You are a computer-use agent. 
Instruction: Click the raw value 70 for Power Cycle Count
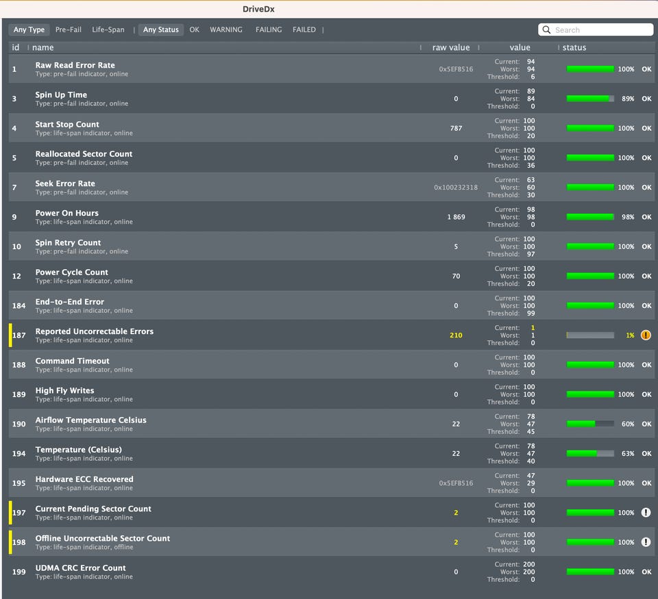coord(456,276)
